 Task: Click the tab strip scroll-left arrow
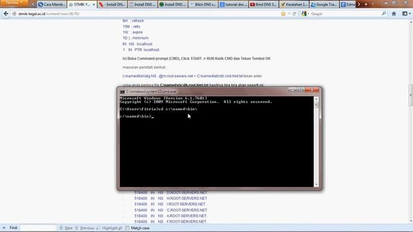coord(33,5)
